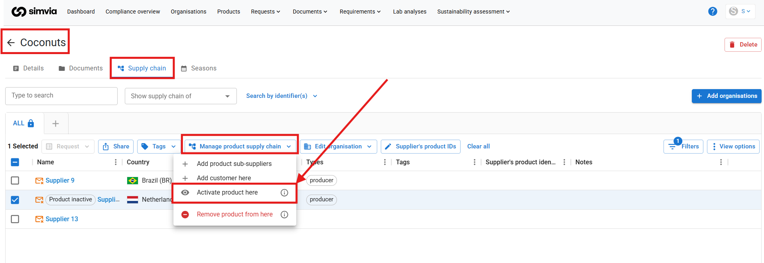This screenshot has width=764, height=263.
Task: Sort by the Country column header
Action: point(138,162)
